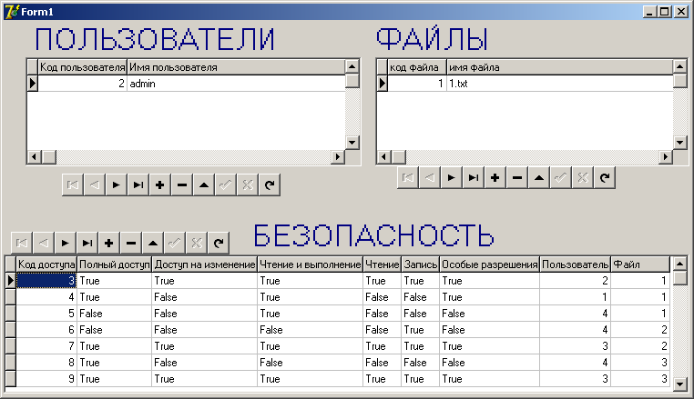
Task: Click the Пользователь column header in security grid
Action: point(575,264)
